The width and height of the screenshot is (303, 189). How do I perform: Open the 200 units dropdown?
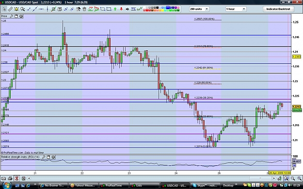tap(199, 9)
